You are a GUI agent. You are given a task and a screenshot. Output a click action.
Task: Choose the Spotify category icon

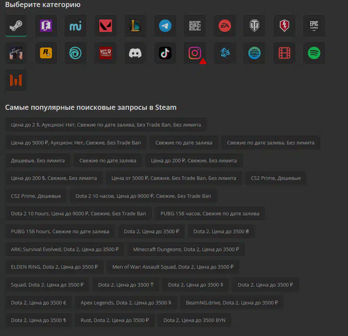(314, 53)
